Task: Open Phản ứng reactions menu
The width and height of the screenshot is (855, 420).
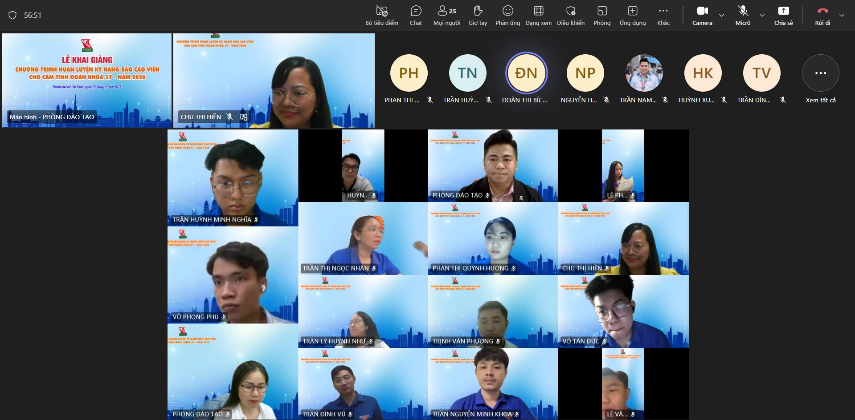Action: pyautogui.click(x=507, y=15)
